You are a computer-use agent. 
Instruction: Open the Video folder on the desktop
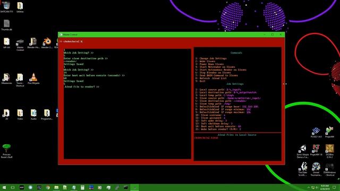[20, 115]
